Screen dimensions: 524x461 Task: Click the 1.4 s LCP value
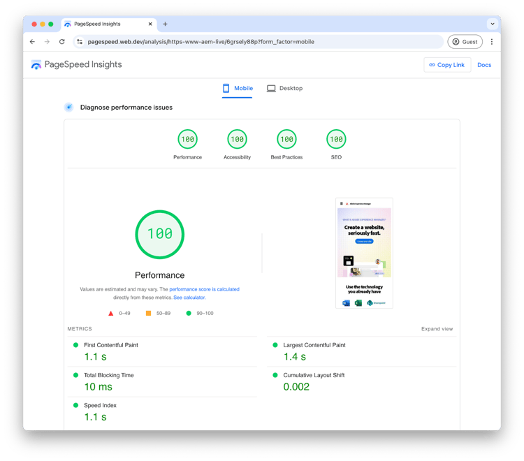click(x=295, y=357)
